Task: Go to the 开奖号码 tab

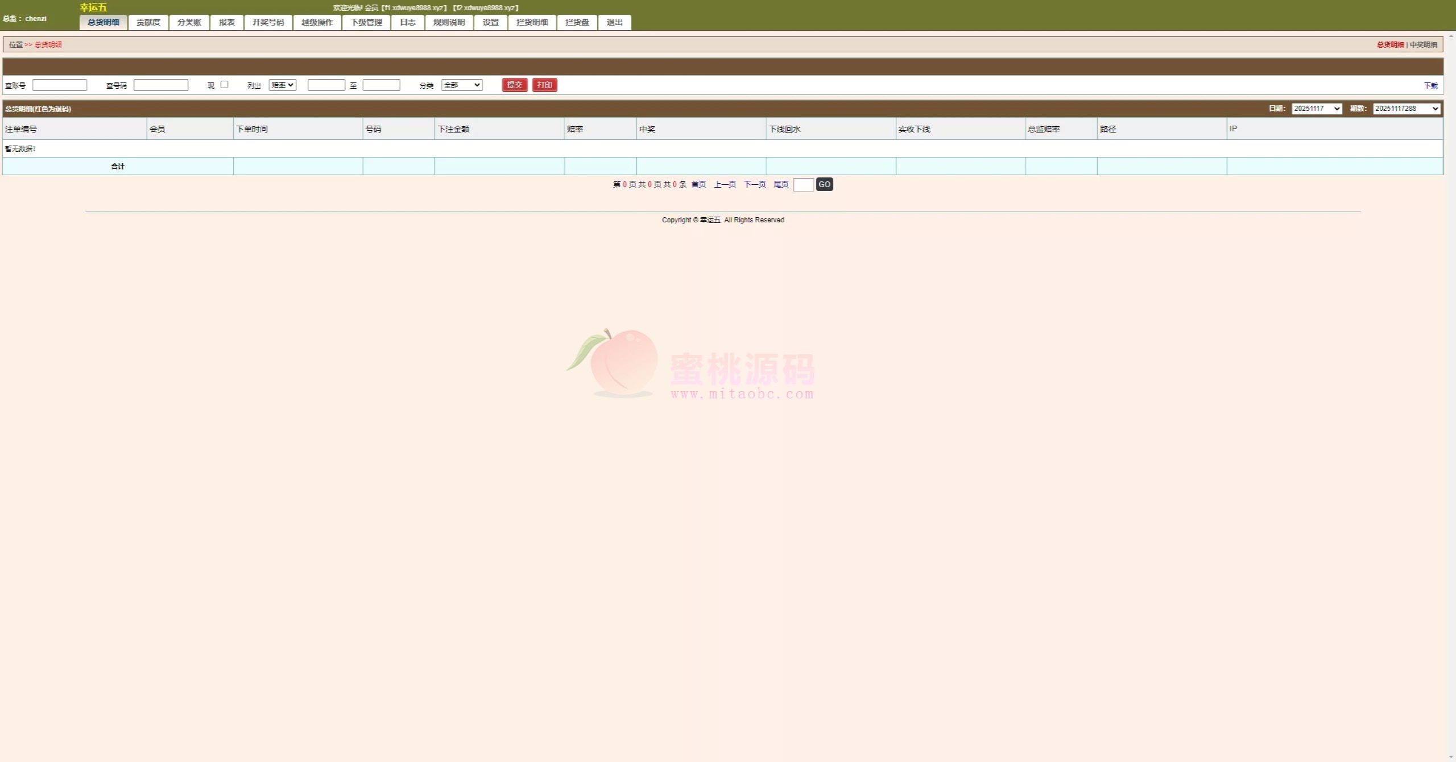Action: click(268, 22)
